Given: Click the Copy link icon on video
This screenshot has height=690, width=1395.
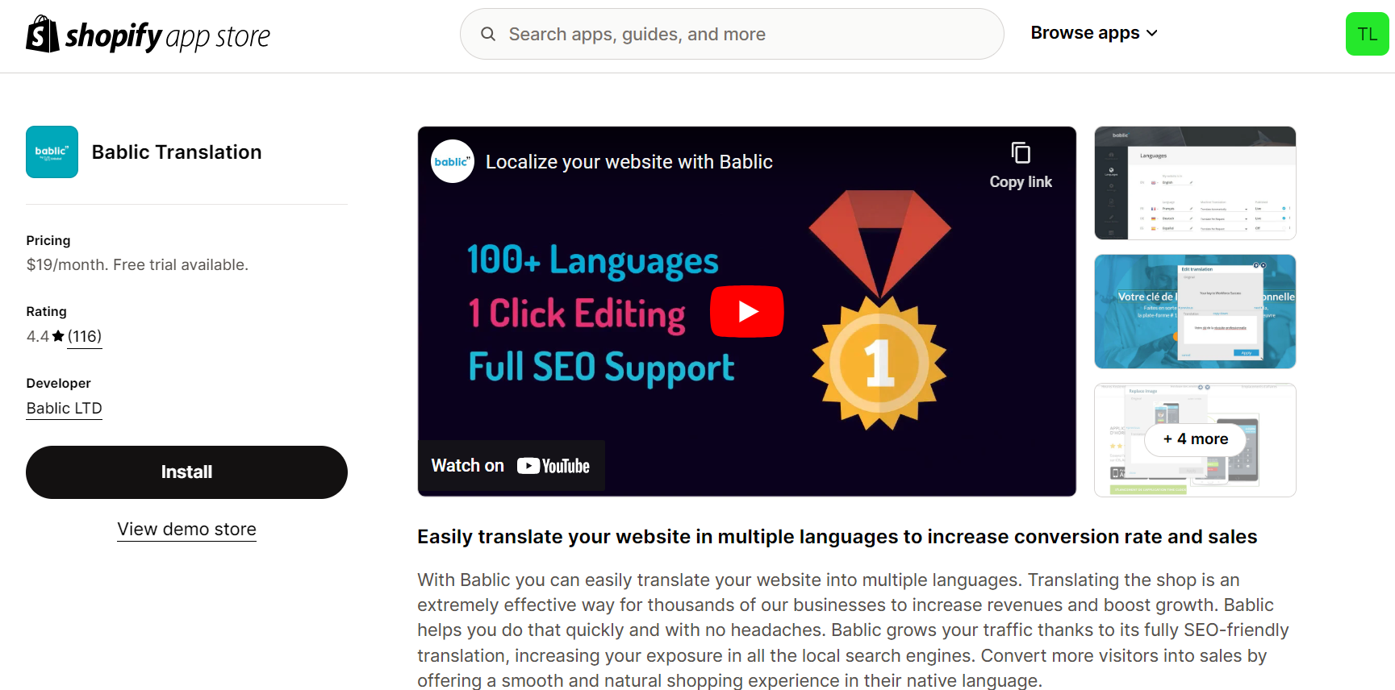Looking at the screenshot, I should coord(1021,153).
